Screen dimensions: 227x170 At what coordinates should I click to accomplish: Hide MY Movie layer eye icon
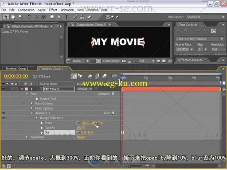pos(4,89)
